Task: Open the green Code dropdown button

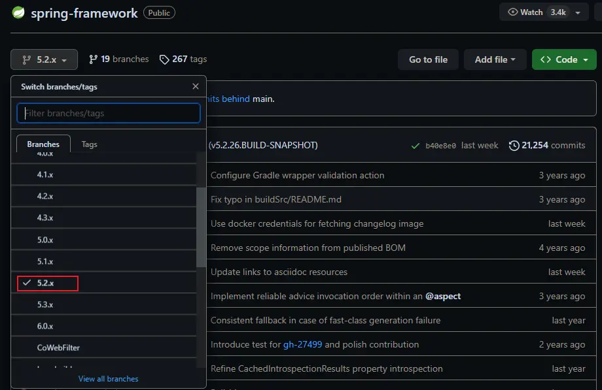Action: pos(564,59)
